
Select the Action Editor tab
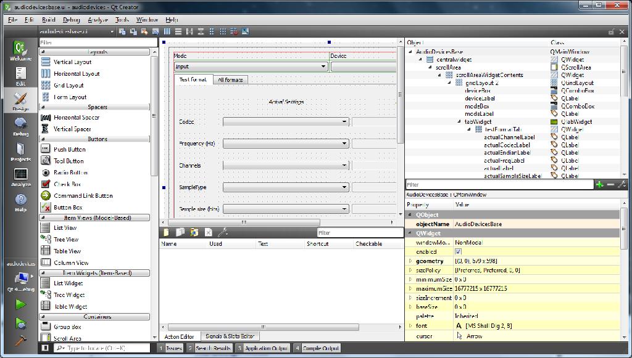(179, 336)
